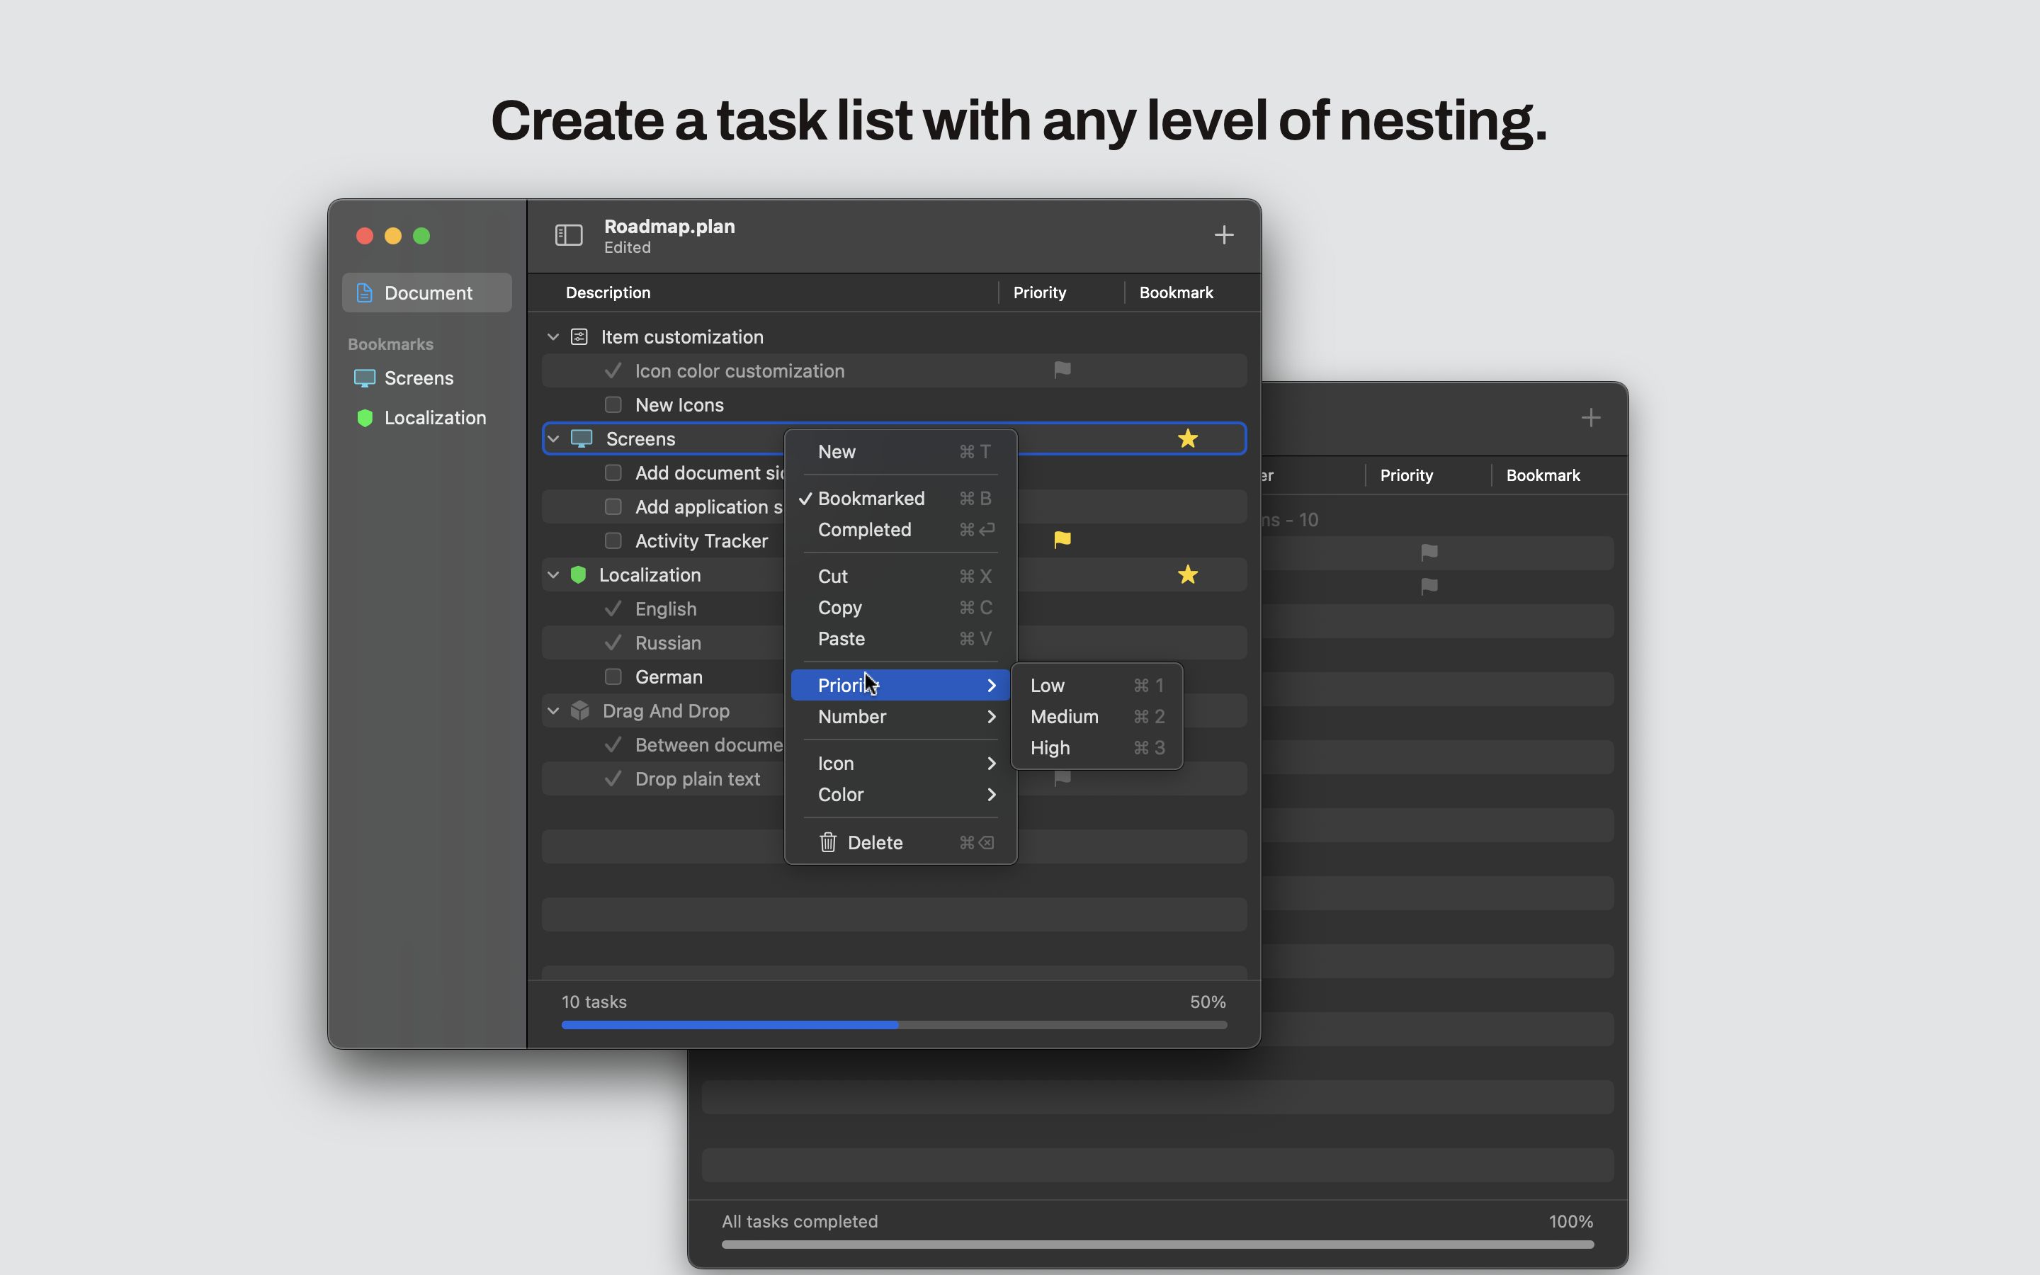Click the yellow star on Screens row
This screenshot has height=1275, width=2040.
click(x=1187, y=438)
